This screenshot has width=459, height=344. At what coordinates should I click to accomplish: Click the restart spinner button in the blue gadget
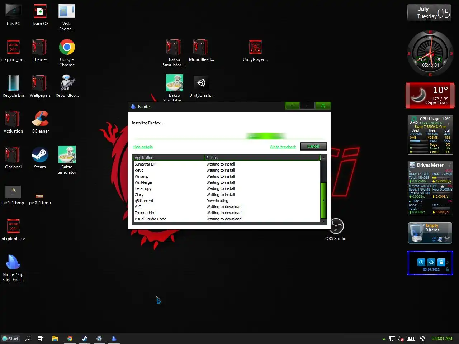coord(431,262)
